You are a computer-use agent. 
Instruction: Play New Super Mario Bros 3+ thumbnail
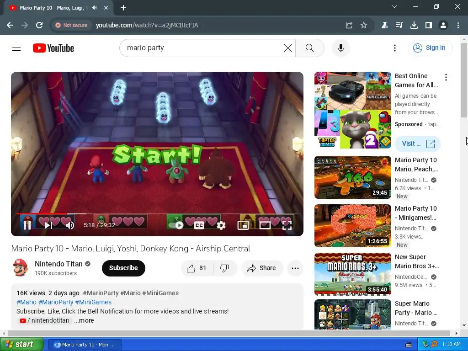click(x=352, y=274)
